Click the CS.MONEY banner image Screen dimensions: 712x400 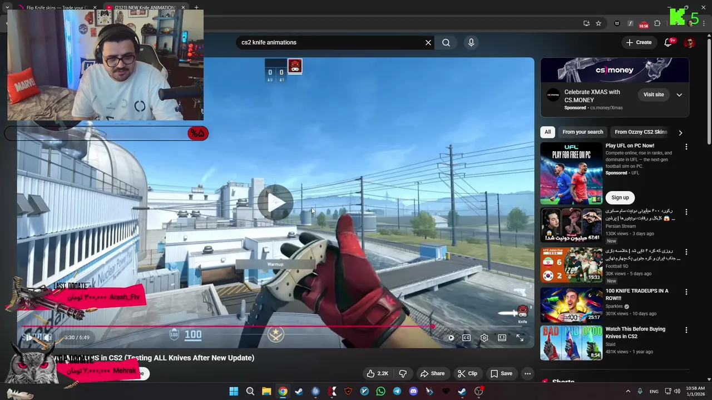[615, 70]
